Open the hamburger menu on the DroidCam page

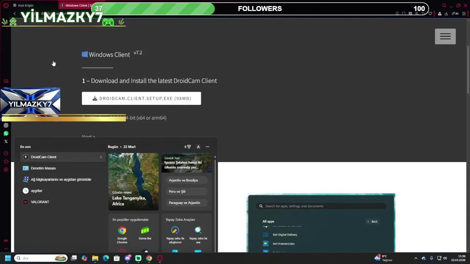coord(445,36)
